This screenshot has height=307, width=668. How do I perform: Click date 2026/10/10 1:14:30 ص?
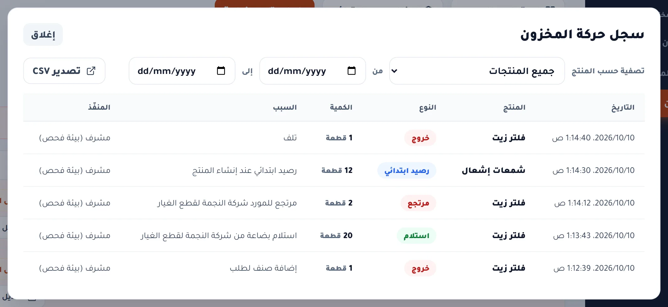tap(594, 170)
